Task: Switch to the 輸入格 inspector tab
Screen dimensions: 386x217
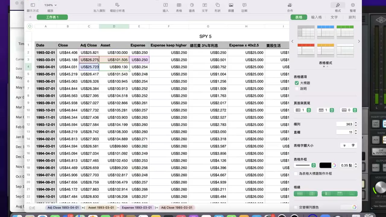Action: [x=316, y=17]
